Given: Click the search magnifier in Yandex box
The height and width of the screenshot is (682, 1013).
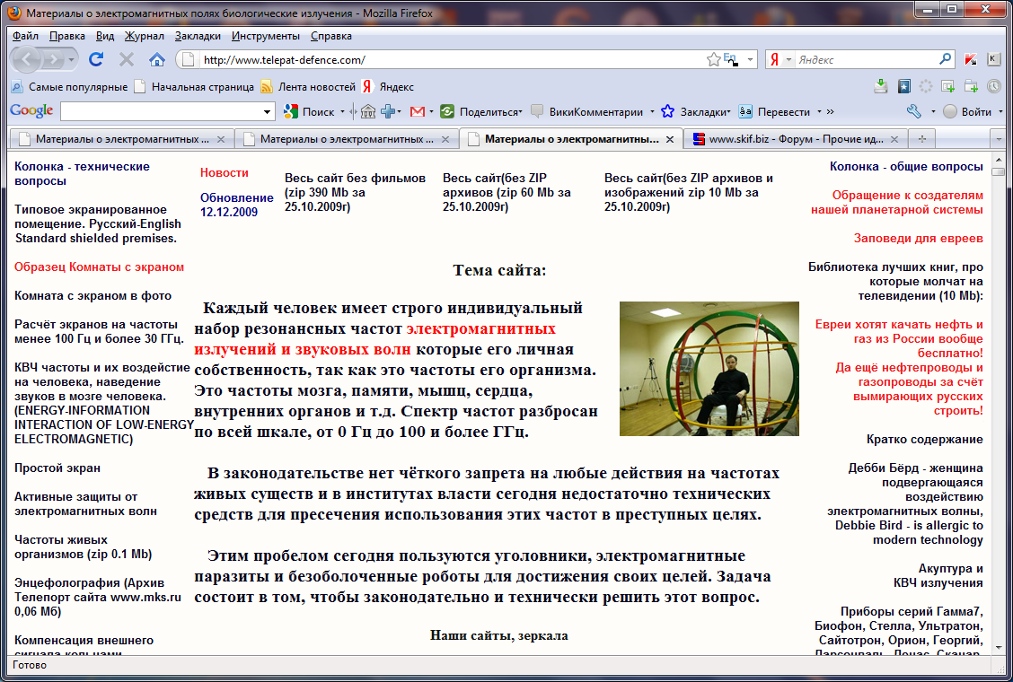Looking at the screenshot, I should [x=946, y=59].
